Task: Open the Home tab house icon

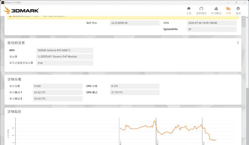Action: coord(189,8)
